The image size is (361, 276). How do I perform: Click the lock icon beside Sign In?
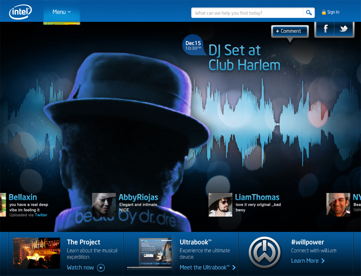[x=324, y=12]
